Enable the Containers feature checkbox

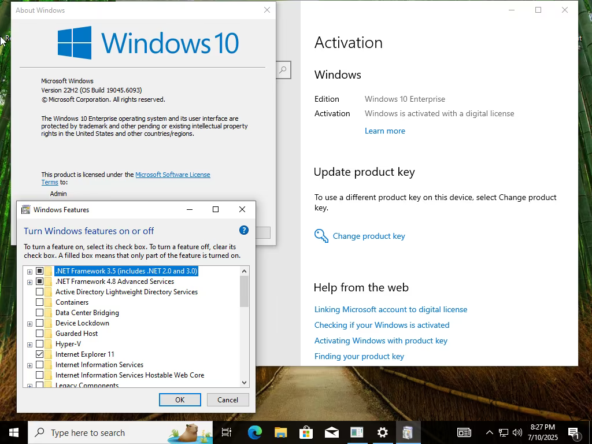[x=40, y=302]
